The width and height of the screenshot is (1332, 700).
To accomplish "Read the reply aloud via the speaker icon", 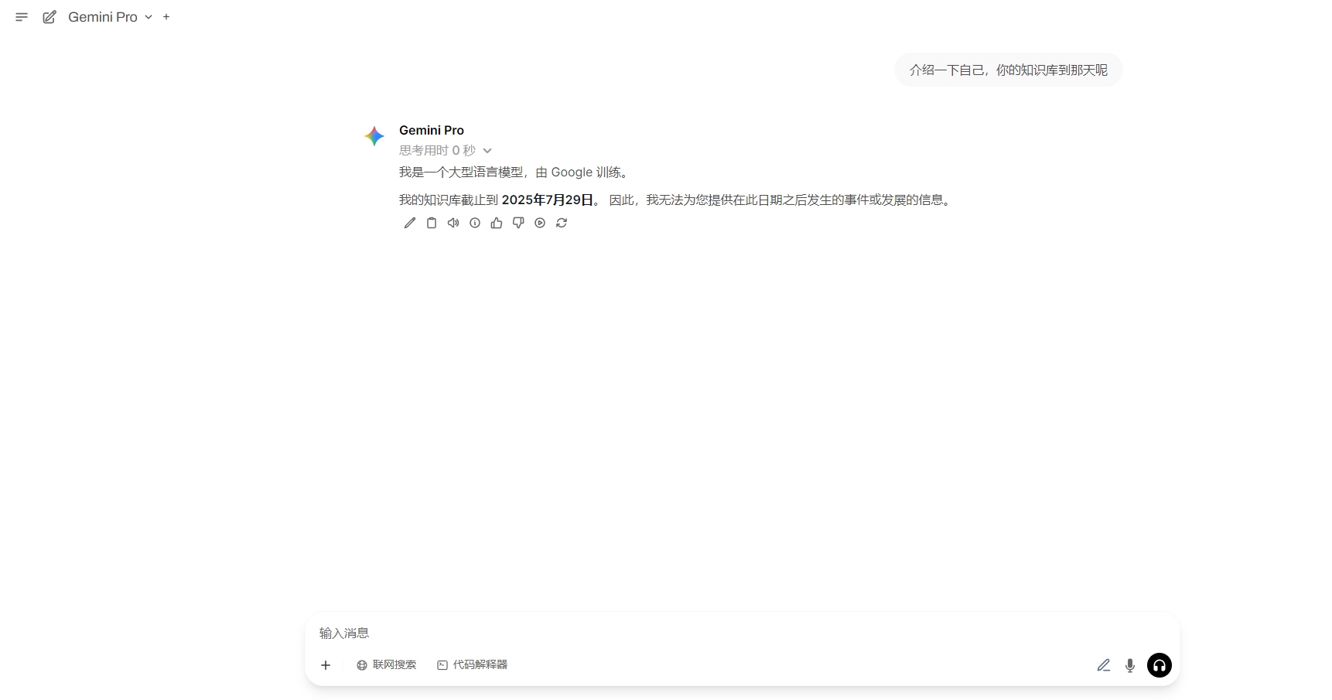I will [x=453, y=223].
